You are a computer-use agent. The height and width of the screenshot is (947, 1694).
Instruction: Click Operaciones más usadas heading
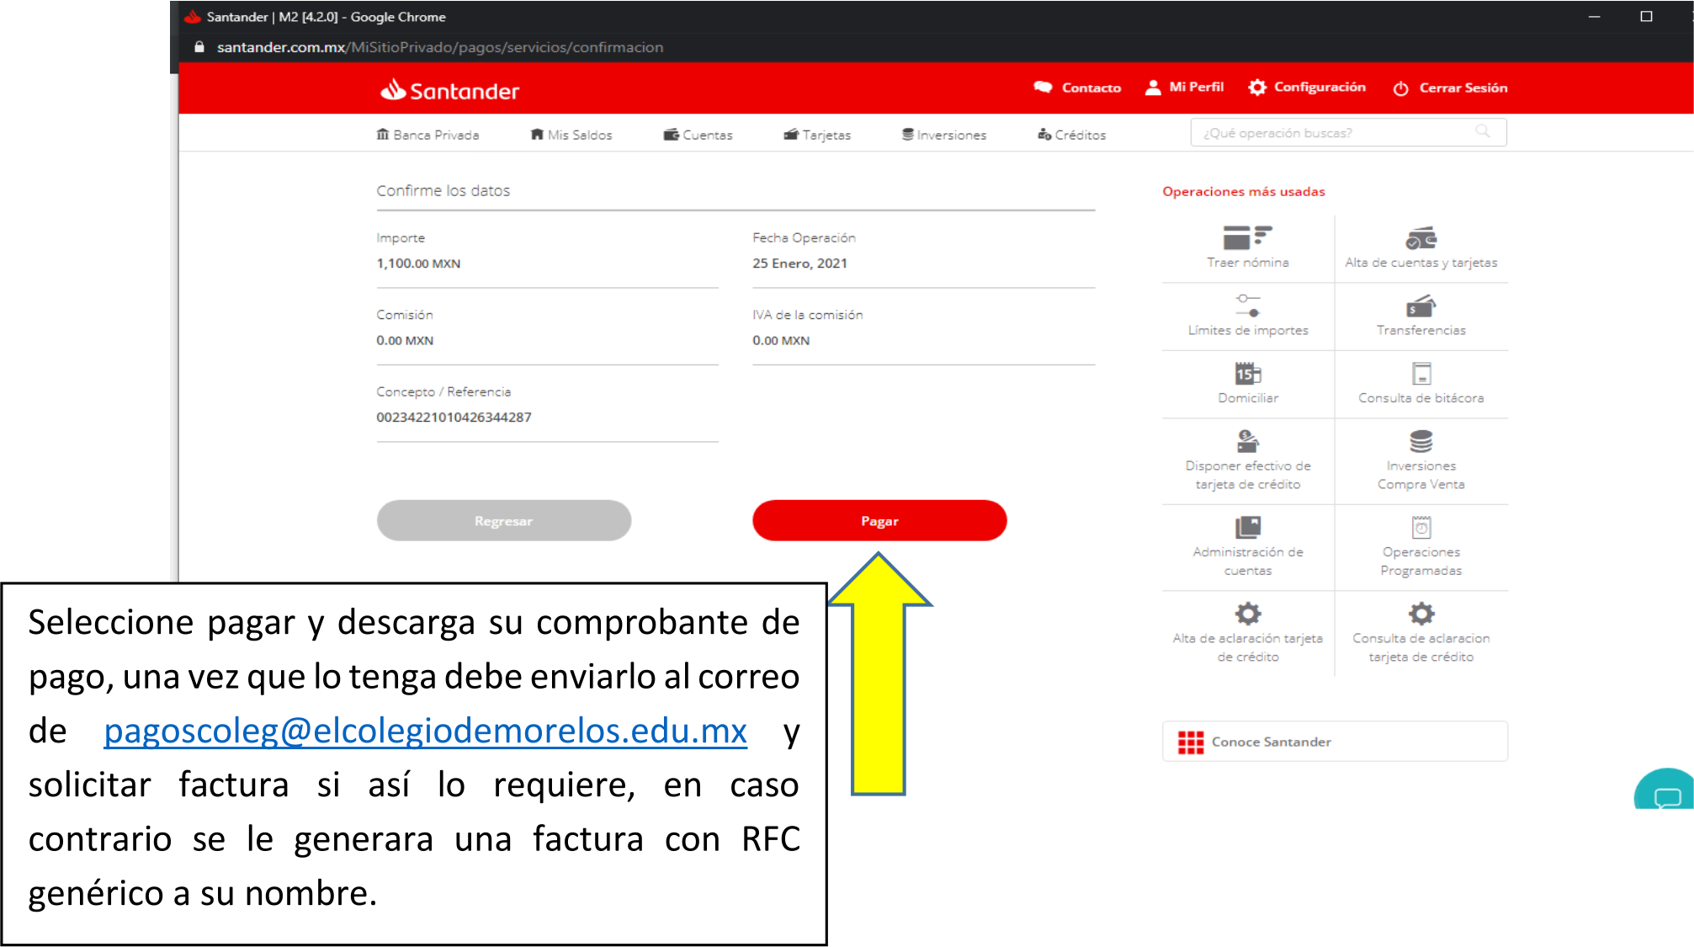point(1244,192)
